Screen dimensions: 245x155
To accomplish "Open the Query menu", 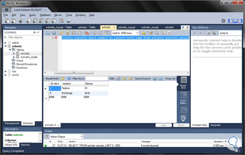I will [32, 15].
